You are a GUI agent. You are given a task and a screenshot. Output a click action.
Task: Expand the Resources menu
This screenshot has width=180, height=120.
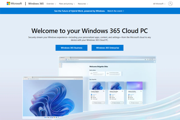point(83,4)
